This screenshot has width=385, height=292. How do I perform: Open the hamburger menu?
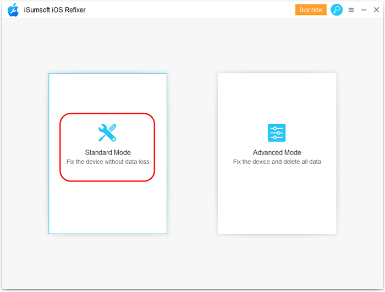click(x=351, y=10)
